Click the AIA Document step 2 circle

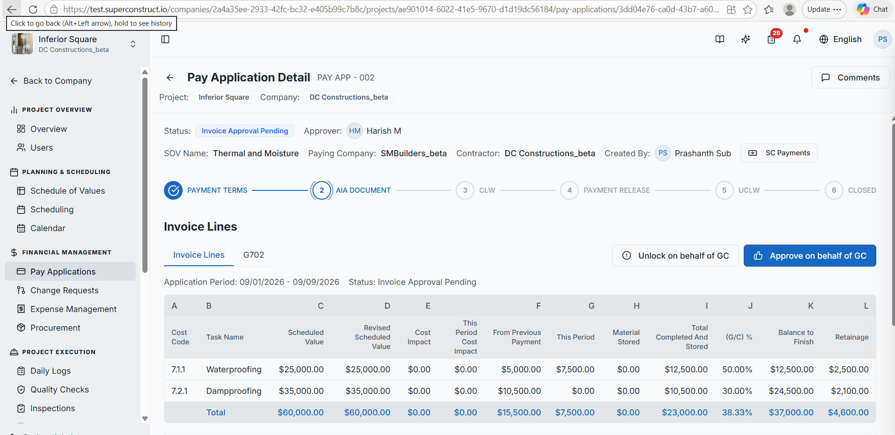pyautogui.click(x=322, y=190)
